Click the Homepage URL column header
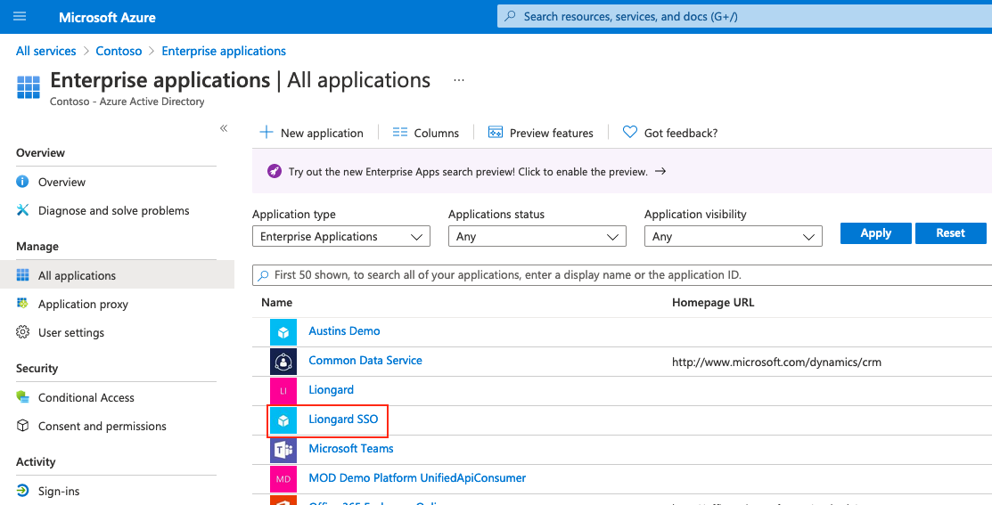This screenshot has width=992, height=505. (x=713, y=303)
